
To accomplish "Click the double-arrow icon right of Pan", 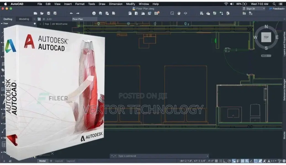I will pyautogui.click(x=186, y=13).
